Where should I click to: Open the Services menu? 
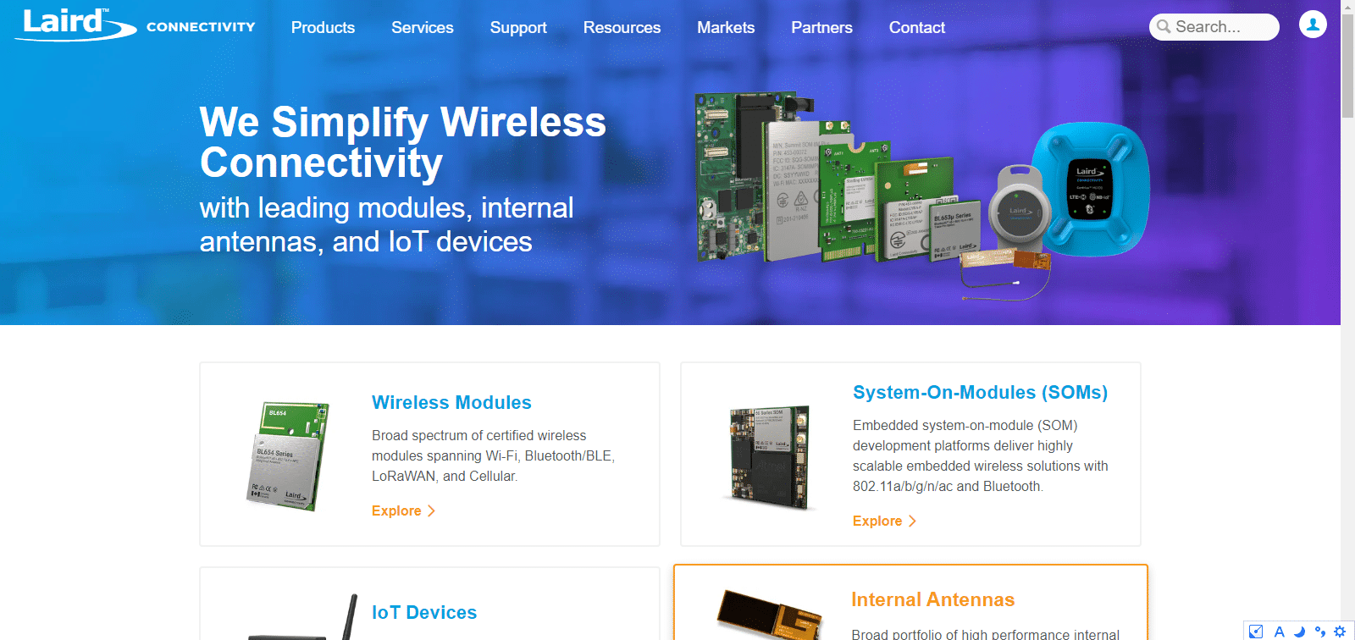pyautogui.click(x=423, y=27)
